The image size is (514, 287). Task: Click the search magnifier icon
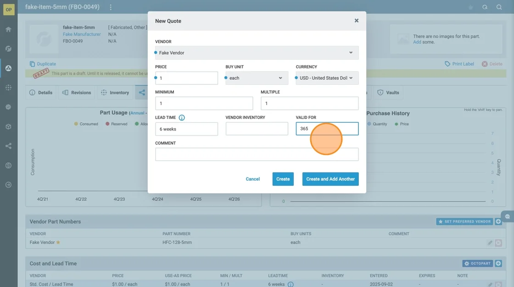[499, 7]
